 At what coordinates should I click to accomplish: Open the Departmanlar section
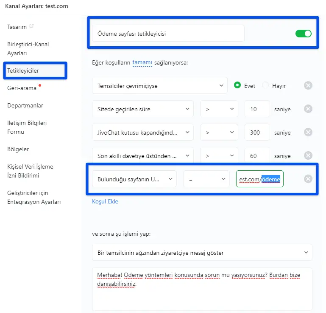coord(25,105)
